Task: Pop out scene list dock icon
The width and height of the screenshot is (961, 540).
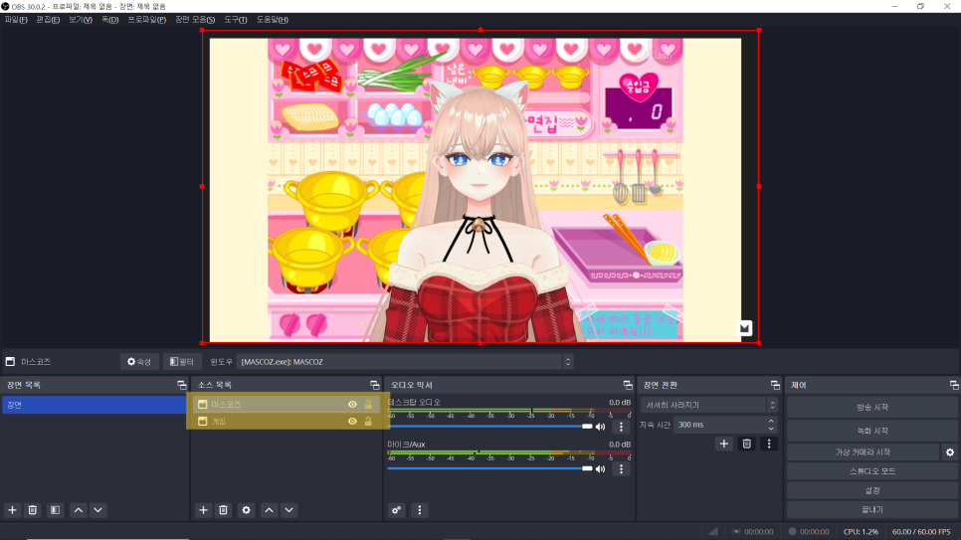Action: pyautogui.click(x=181, y=385)
